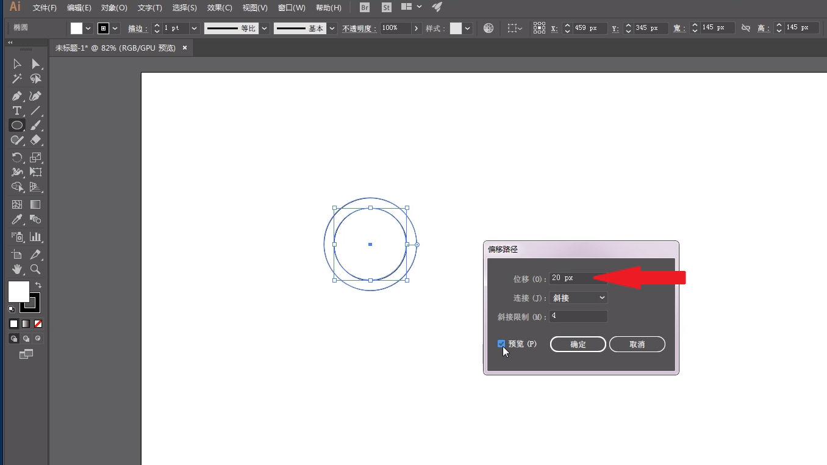Select the Artboard tool
Viewport: 827px width, 465px height.
[x=17, y=254]
